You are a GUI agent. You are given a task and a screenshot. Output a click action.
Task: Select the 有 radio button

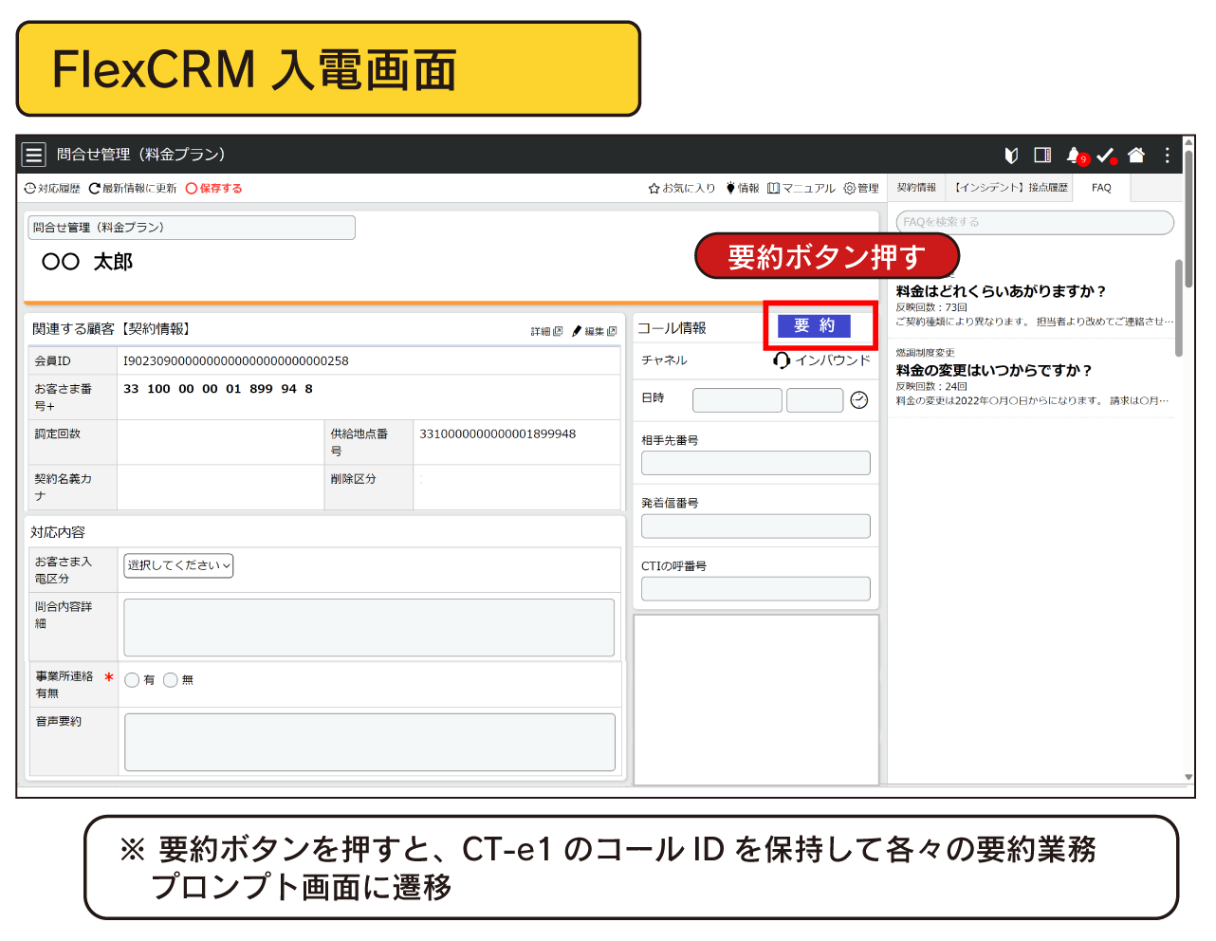point(133,680)
